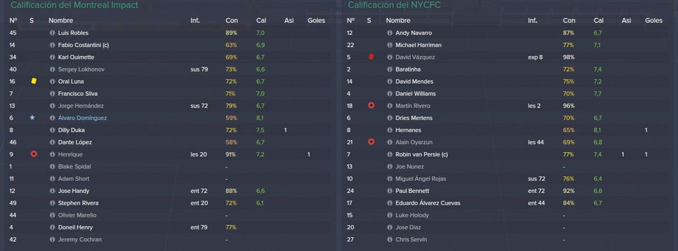Click Calificación del Montreal Impact heading
The height and width of the screenshot is (251, 678).
pyautogui.click(x=74, y=5)
